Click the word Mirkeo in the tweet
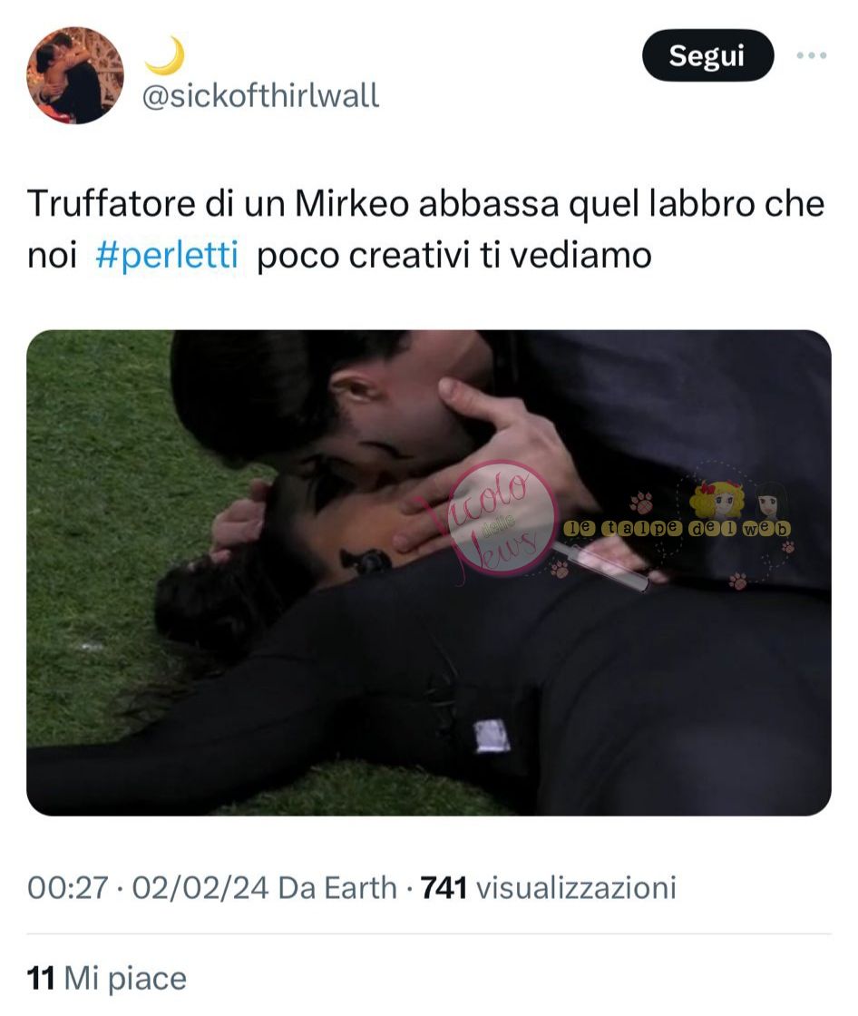Viewport: 858px width, 1016px height. click(x=352, y=203)
